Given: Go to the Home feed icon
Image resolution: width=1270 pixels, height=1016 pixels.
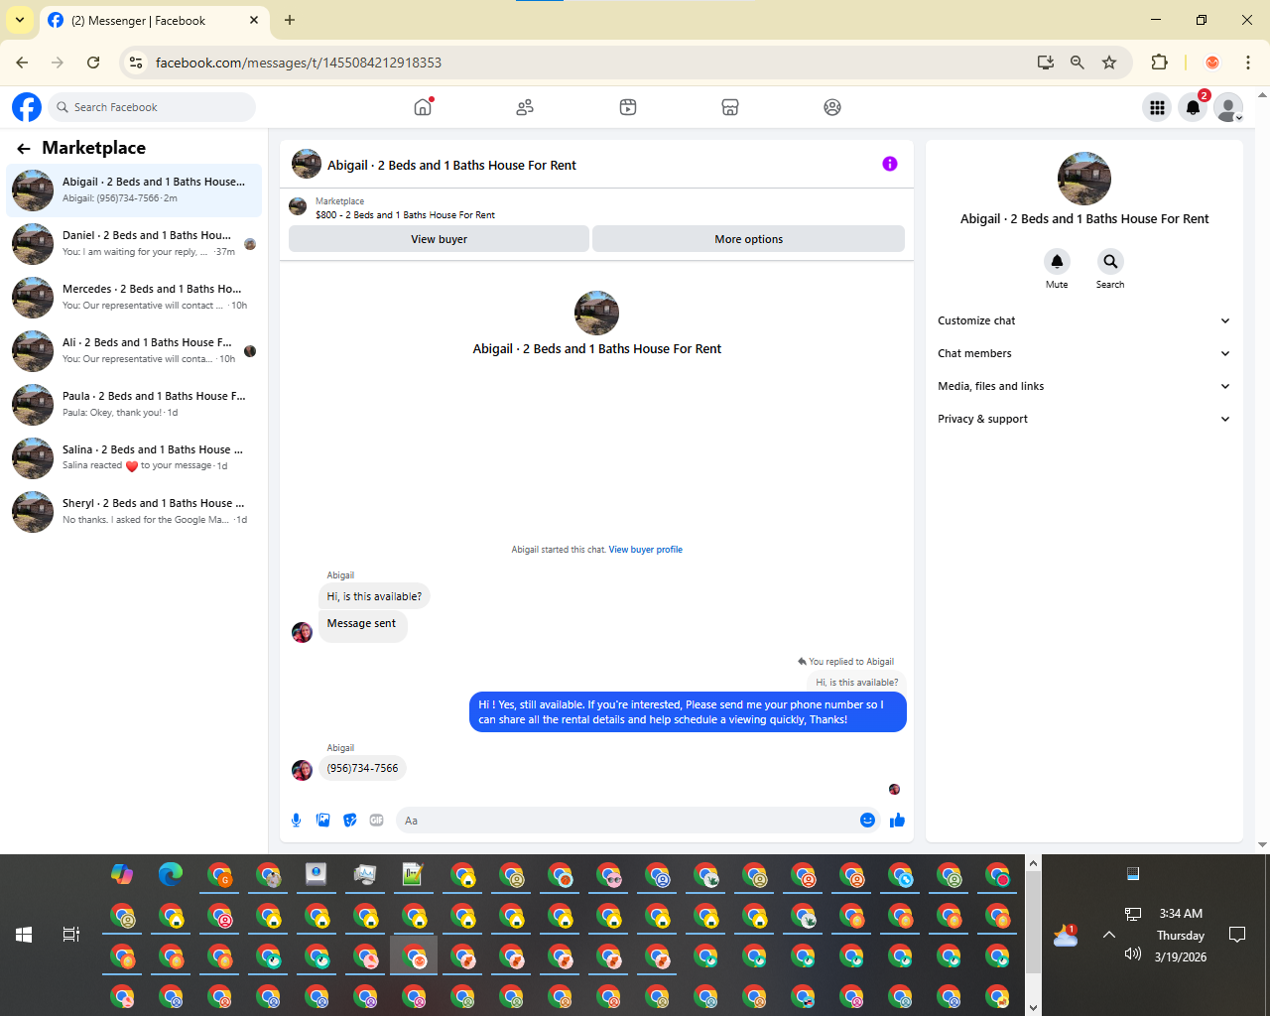Looking at the screenshot, I should [x=423, y=107].
